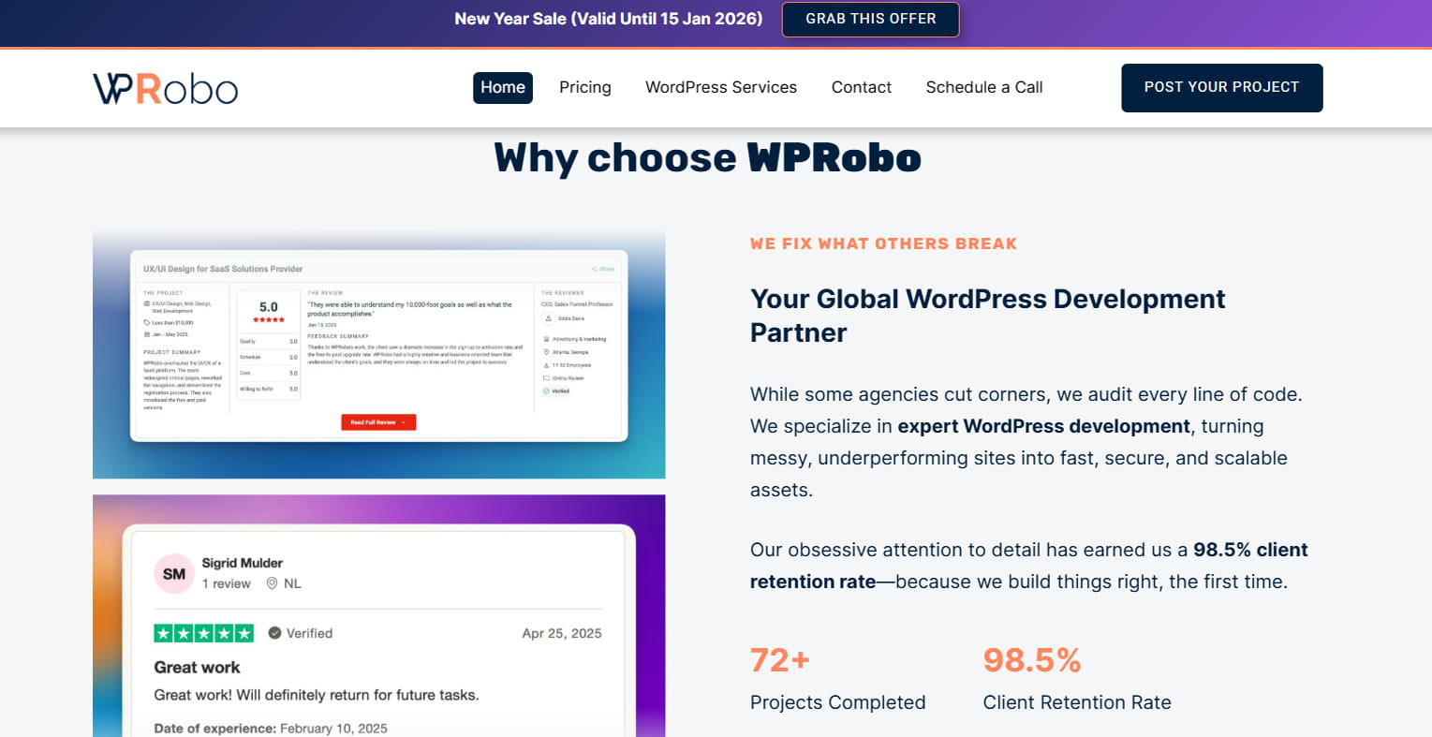Choose Schedule a Call in the navigation
Viewport: 1432px width, 737px height.
(x=984, y=87)
